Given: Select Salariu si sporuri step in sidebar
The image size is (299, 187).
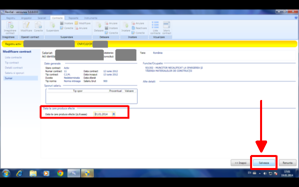Looking at the screenshot, I should [14, 73].
